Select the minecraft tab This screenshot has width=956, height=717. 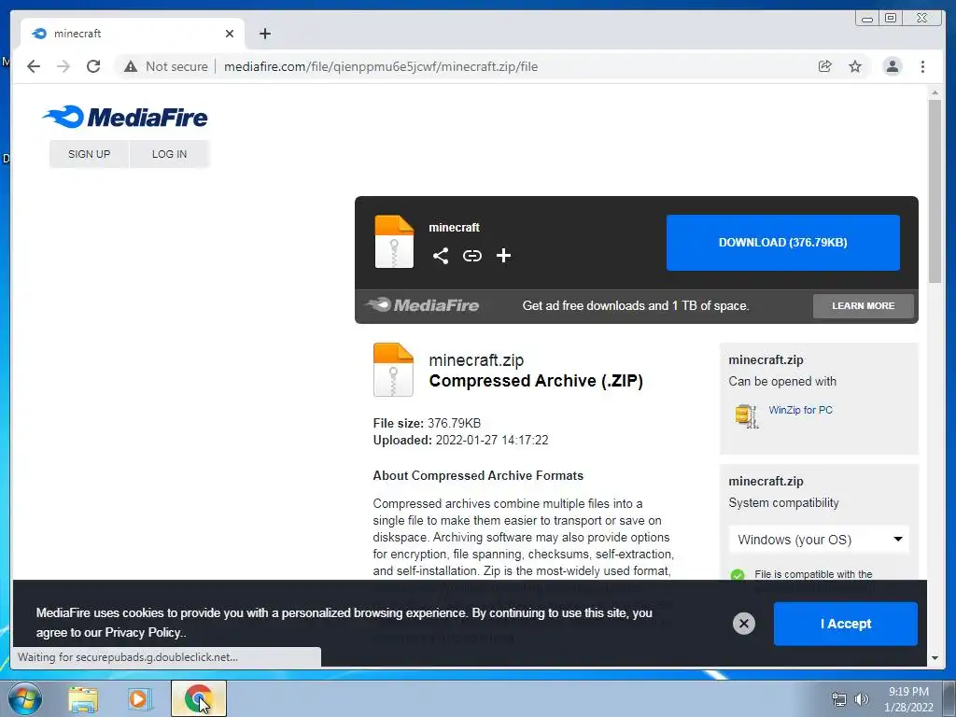[133, 34]
